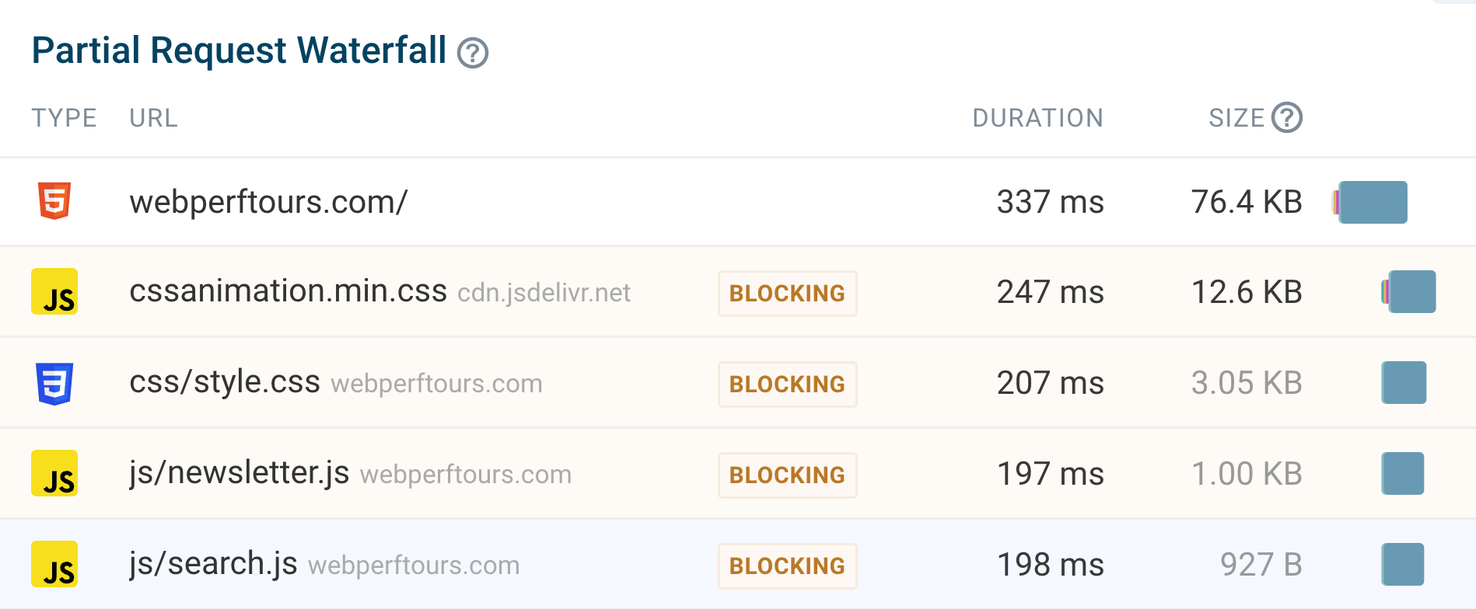
Task: Open cssanimation.min.css request details
Action: point(288,291)
